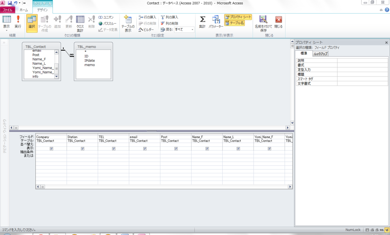The height and width of the screenshot is (235, 390).
Task: Click 名前を付けて保存 save as icon
Action: click(264, 24)
